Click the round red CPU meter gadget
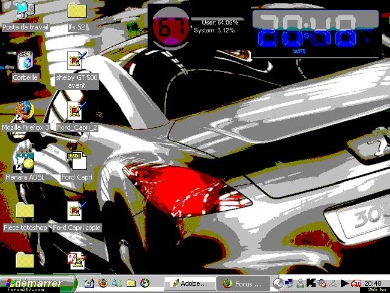This screenshot has height=293, width=390. 170,28
